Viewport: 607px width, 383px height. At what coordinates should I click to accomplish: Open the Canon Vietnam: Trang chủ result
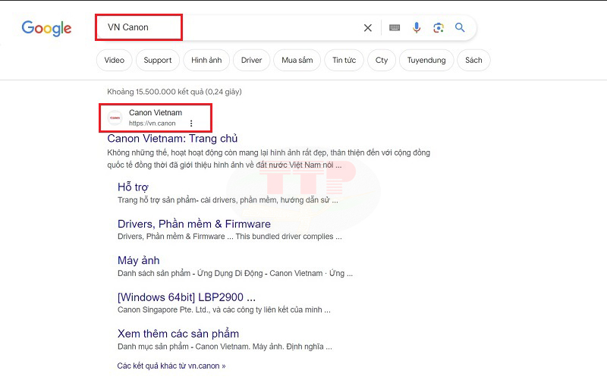click(172, 139)
